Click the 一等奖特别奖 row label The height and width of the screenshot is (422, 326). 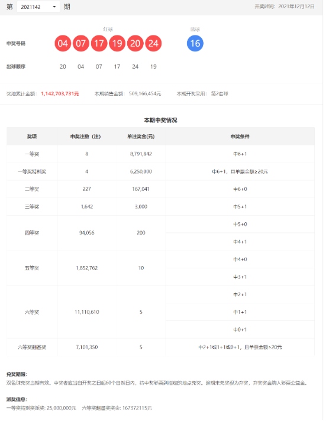pos(32,171)
